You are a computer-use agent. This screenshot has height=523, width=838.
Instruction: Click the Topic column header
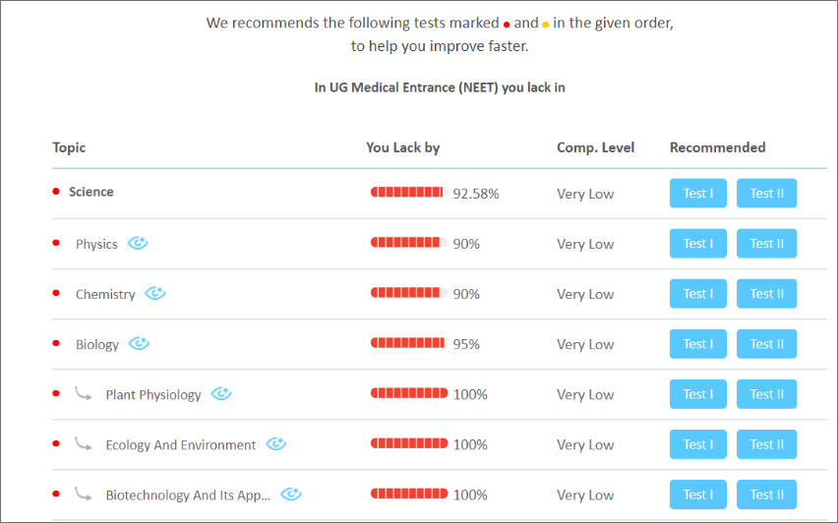coord(69,147)
